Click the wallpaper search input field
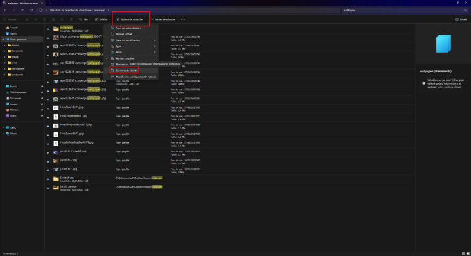 403,10
